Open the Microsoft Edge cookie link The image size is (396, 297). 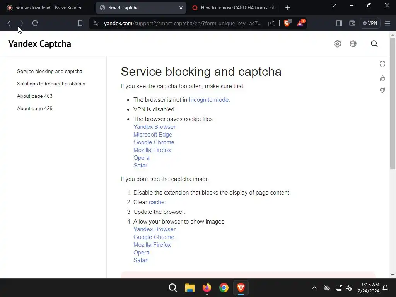tap(152, 135)
